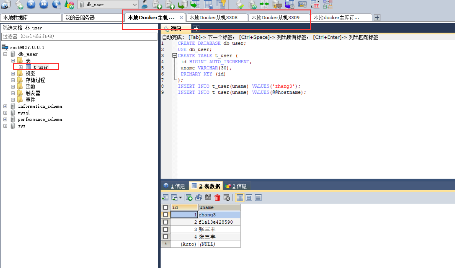
Task: Click the duplicate row icon
Action: (198, 197)
